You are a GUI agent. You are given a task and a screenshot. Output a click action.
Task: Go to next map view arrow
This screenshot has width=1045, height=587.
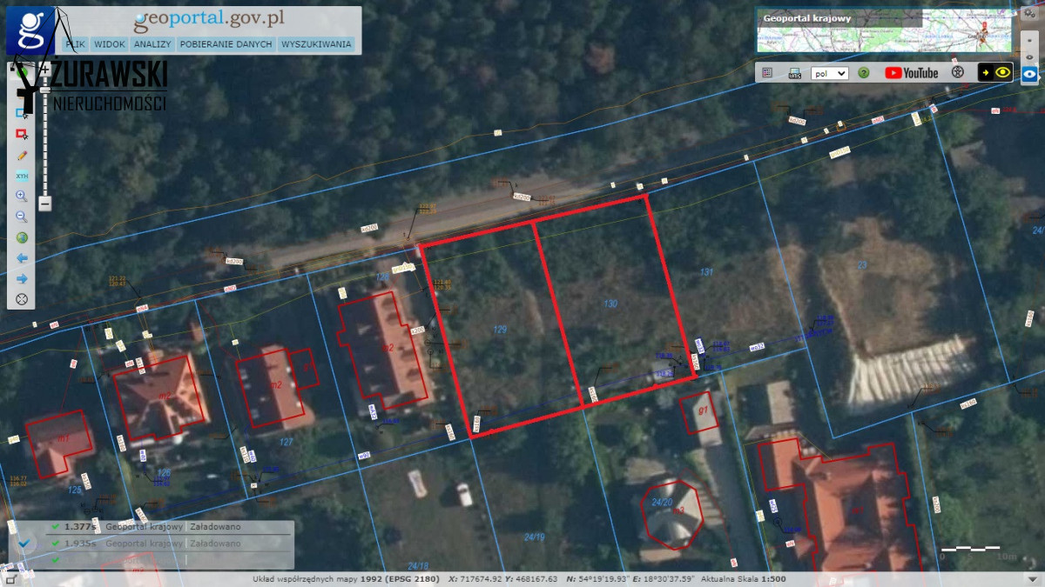(x=22, y=278)
